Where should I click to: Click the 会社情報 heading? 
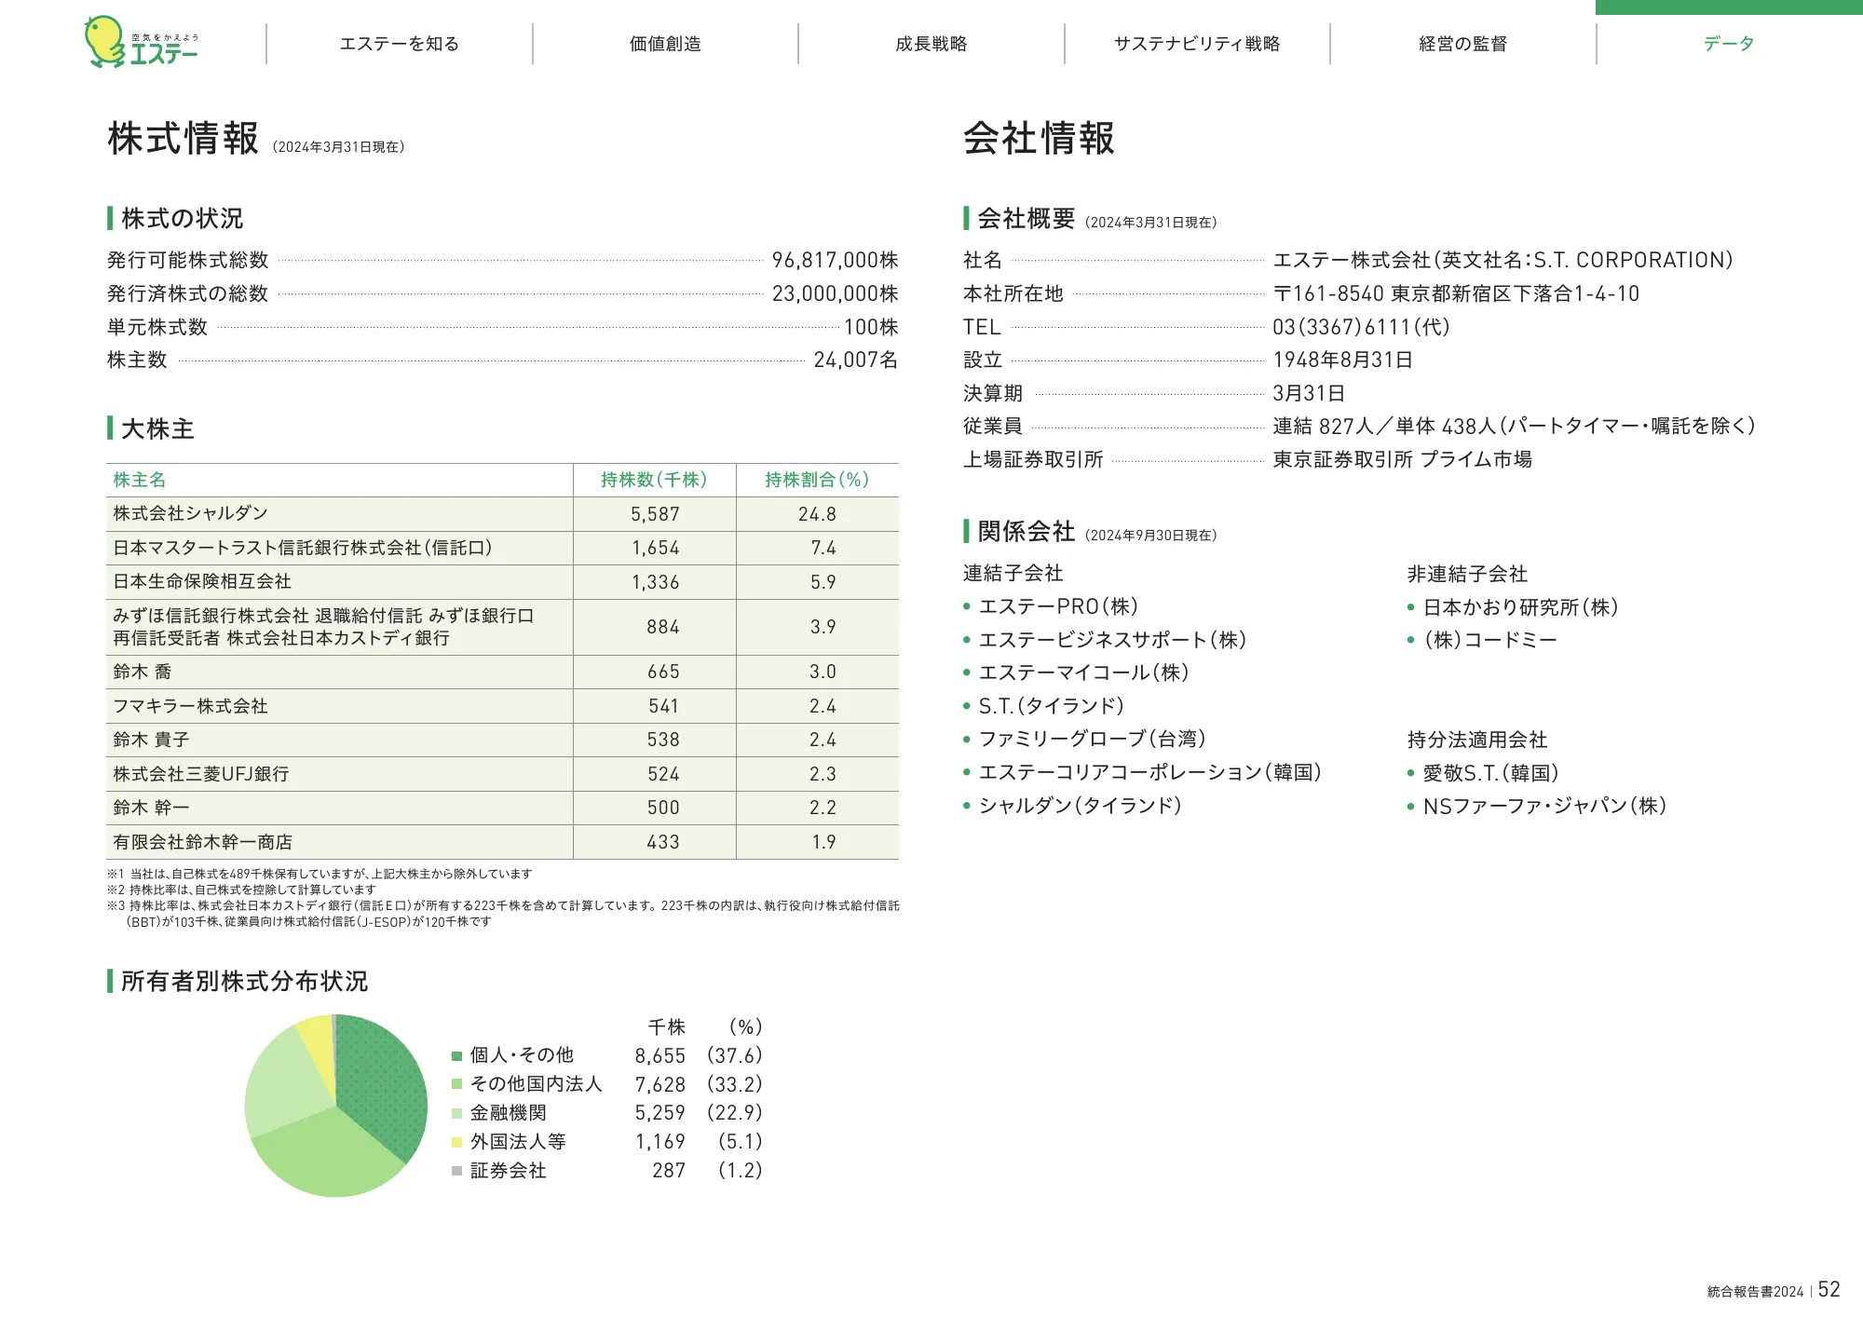pyautogui.click(x=1040, y=138)
